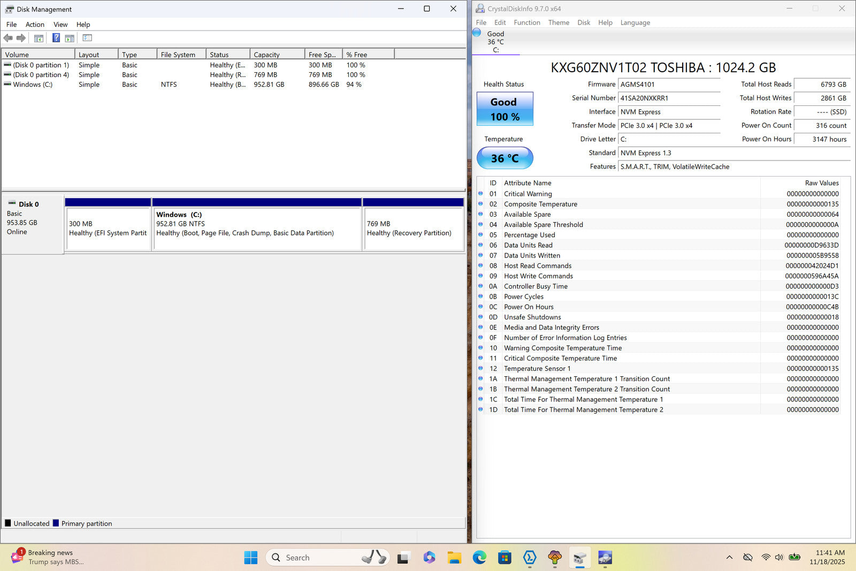Open the Function menu in CrystalDiskInfo
Screen dimensions: 856x571
tap(526, 22)
